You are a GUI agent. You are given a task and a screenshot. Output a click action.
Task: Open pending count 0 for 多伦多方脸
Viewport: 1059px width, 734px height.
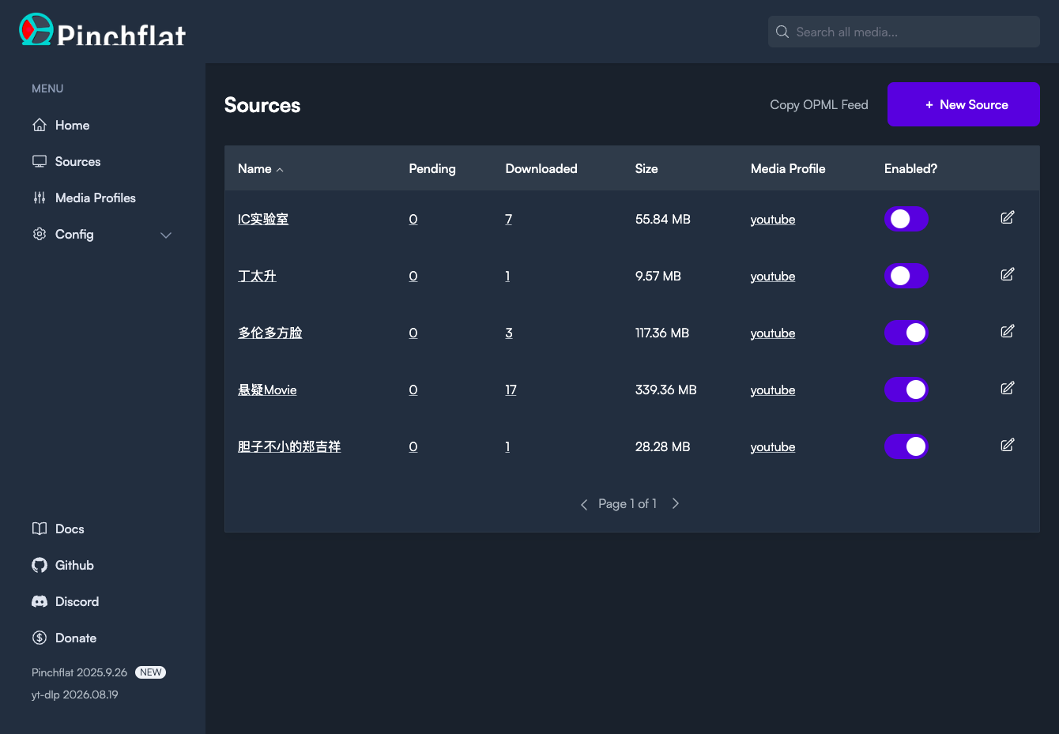(x=413, y=333)
